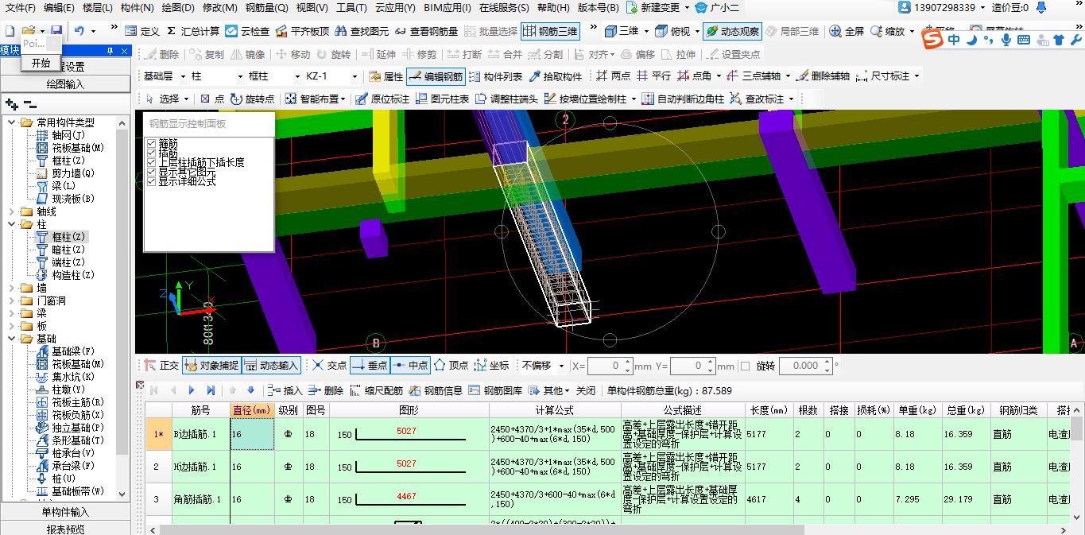1085x535 pixels.
Task: Click the 汇总计算 sum calculation tool
Action: (192, 31)
